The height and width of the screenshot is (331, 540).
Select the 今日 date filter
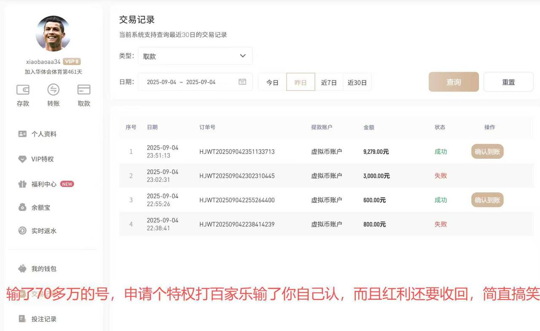[272, 82]
